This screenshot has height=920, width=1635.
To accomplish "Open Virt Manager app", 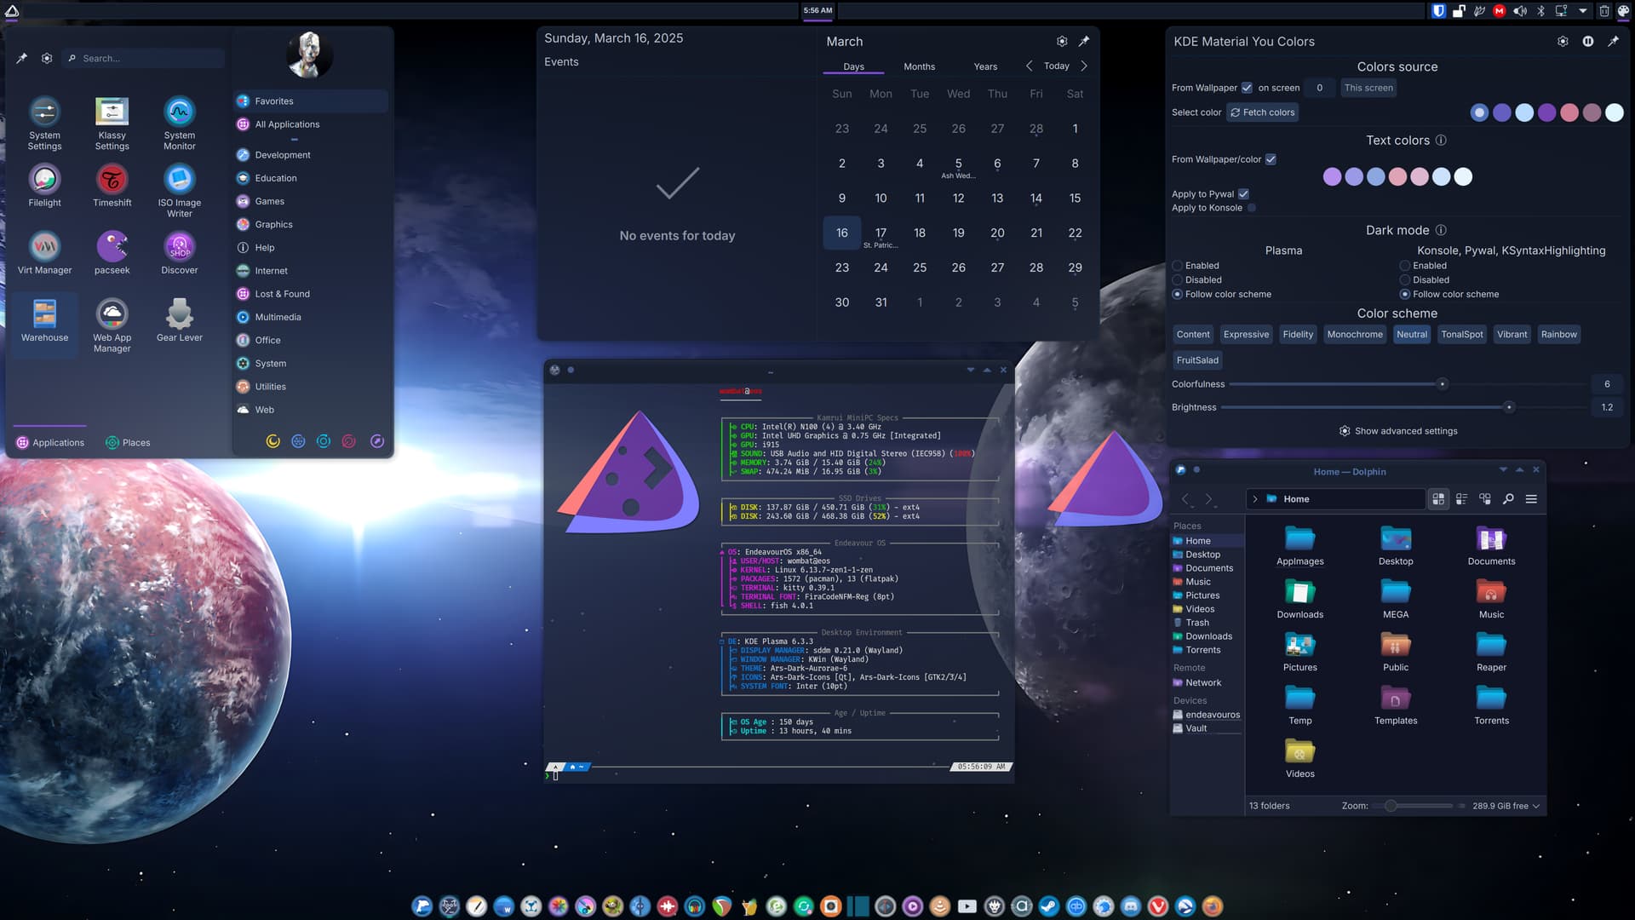I will (44, 253).
